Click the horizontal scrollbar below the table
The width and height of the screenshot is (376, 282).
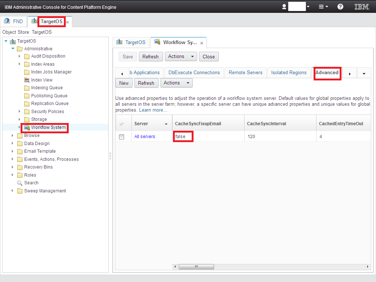196,267
